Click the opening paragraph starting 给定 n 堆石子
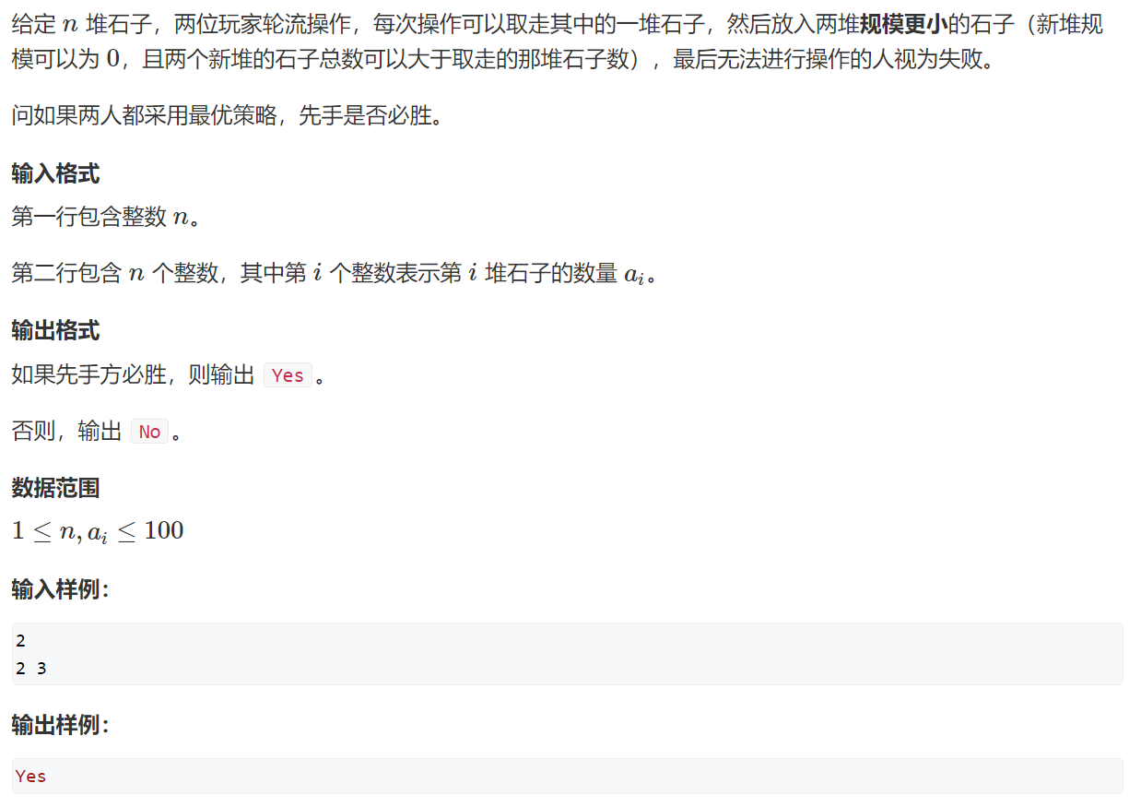Screen dimensions: 1141x807 coord(558,42)
